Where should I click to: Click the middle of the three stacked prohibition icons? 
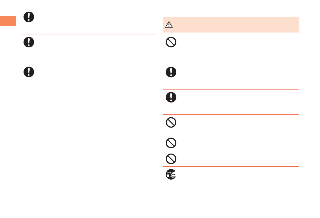tap(171, 143)
